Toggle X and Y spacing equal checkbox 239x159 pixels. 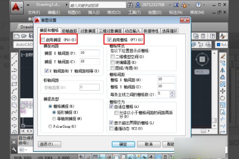(46, 71)
